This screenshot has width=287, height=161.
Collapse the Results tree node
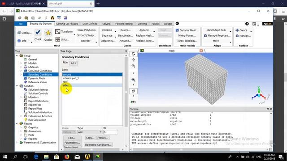(17, 123)
